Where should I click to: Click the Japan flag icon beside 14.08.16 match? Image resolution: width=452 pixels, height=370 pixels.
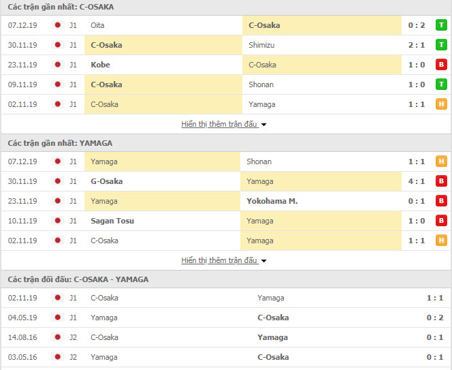(x=58, y=337)
